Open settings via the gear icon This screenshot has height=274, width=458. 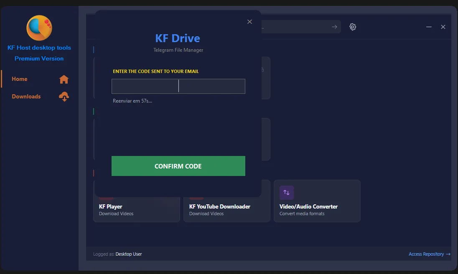pos(353,27)
